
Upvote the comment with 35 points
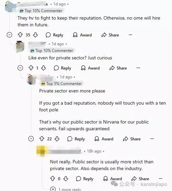[x=20, y=35]
